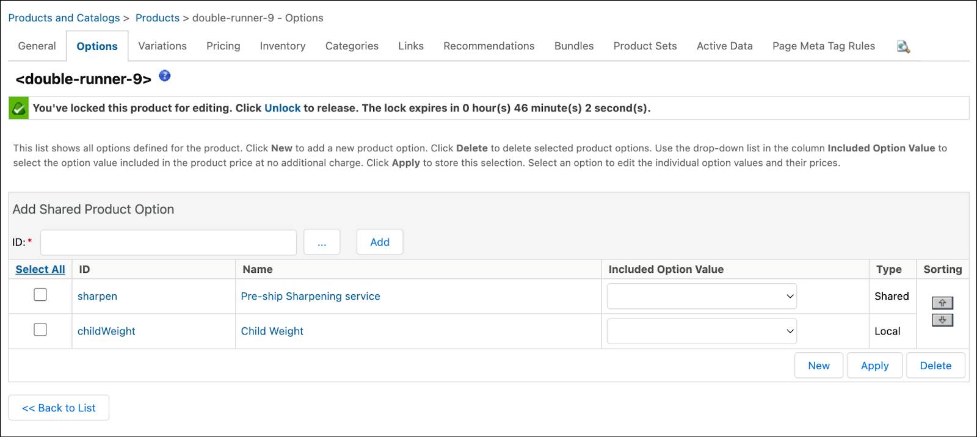Click the Add Shared Product Option heading
The image size is (977, 437).
[93, 209]
